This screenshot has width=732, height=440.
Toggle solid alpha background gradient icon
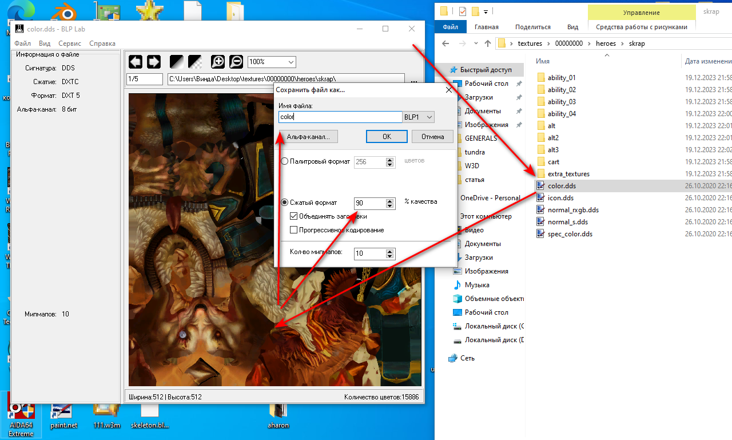click(x=177, y=62)
